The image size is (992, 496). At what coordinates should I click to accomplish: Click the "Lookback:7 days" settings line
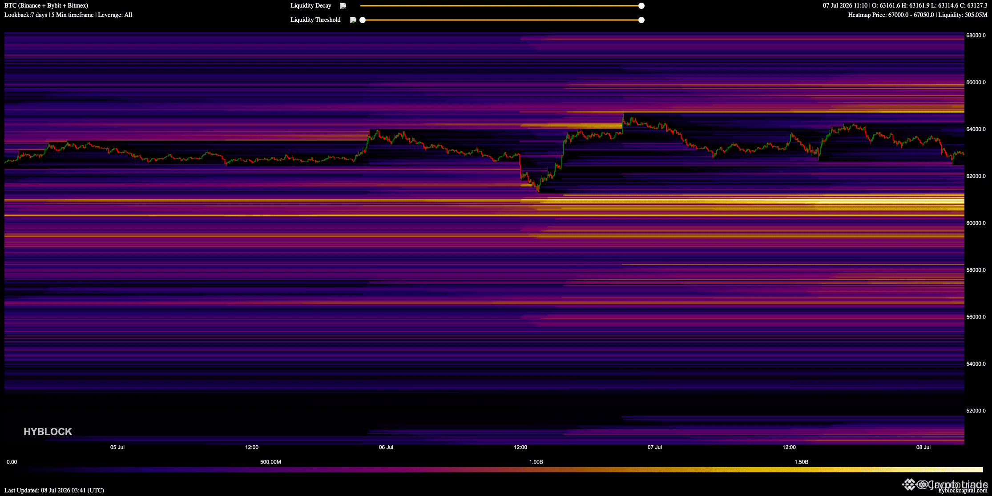coord(68,15)
